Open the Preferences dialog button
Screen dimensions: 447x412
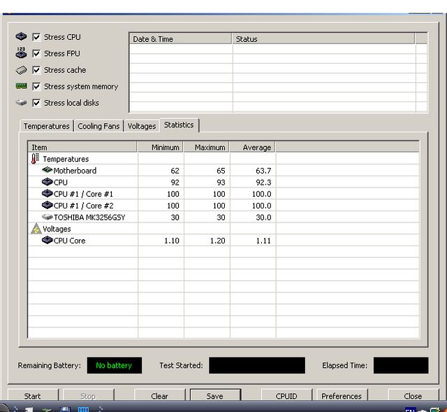pos(342,396)
